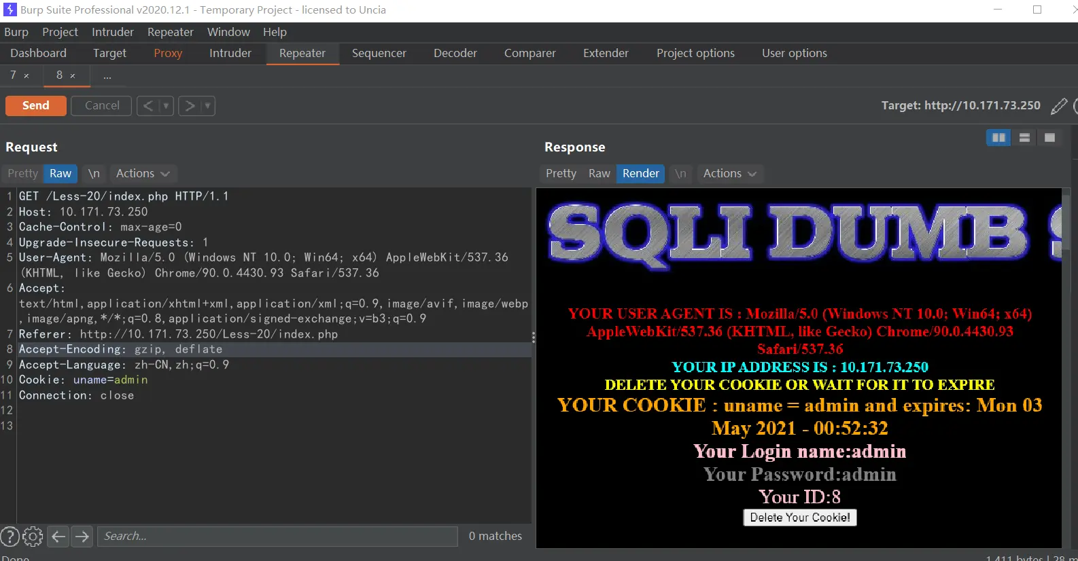Expand the Request Actions dropdown
Viewport: 1078px width, 561px height.
142,174
